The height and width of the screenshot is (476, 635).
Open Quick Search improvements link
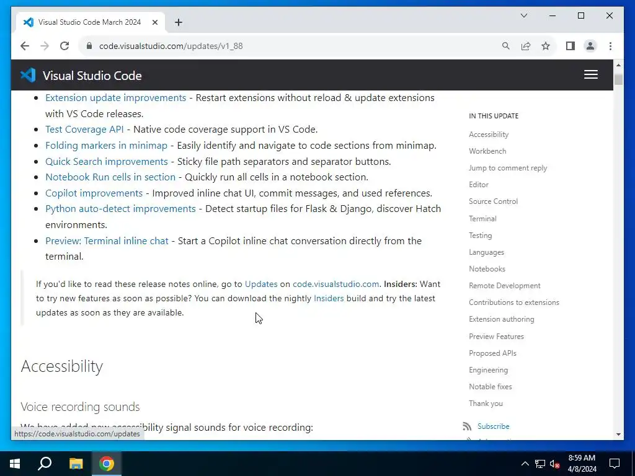click(107, 162)
